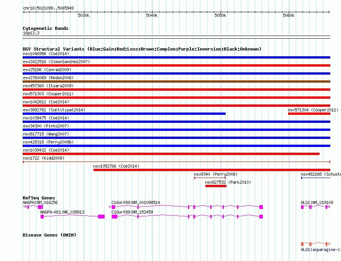The width and height of the screenshot is (341, 261).
Task: Click the 5030k ruler tick label
Action: 84,15
